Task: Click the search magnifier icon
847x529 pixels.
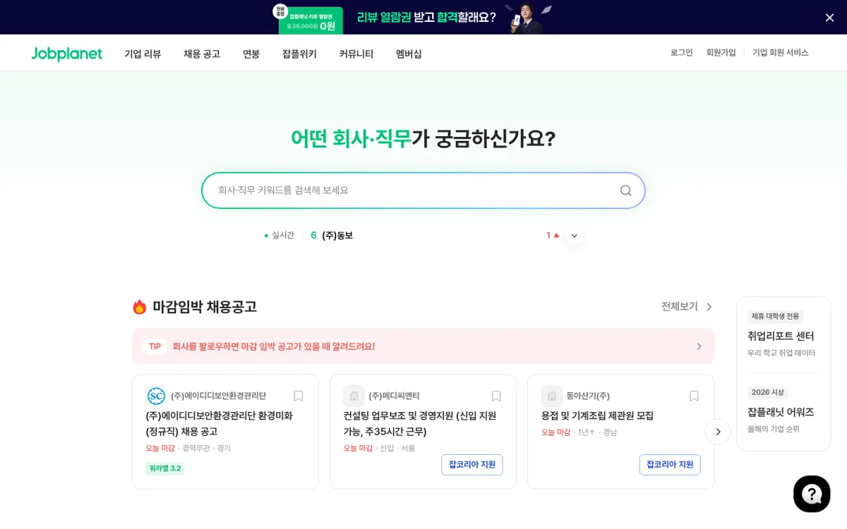Action: [625, 190]
